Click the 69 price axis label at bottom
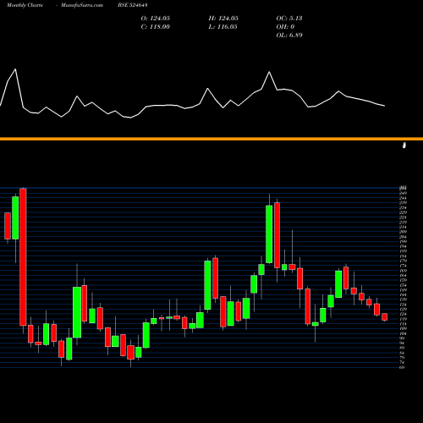 coord(402,367)
